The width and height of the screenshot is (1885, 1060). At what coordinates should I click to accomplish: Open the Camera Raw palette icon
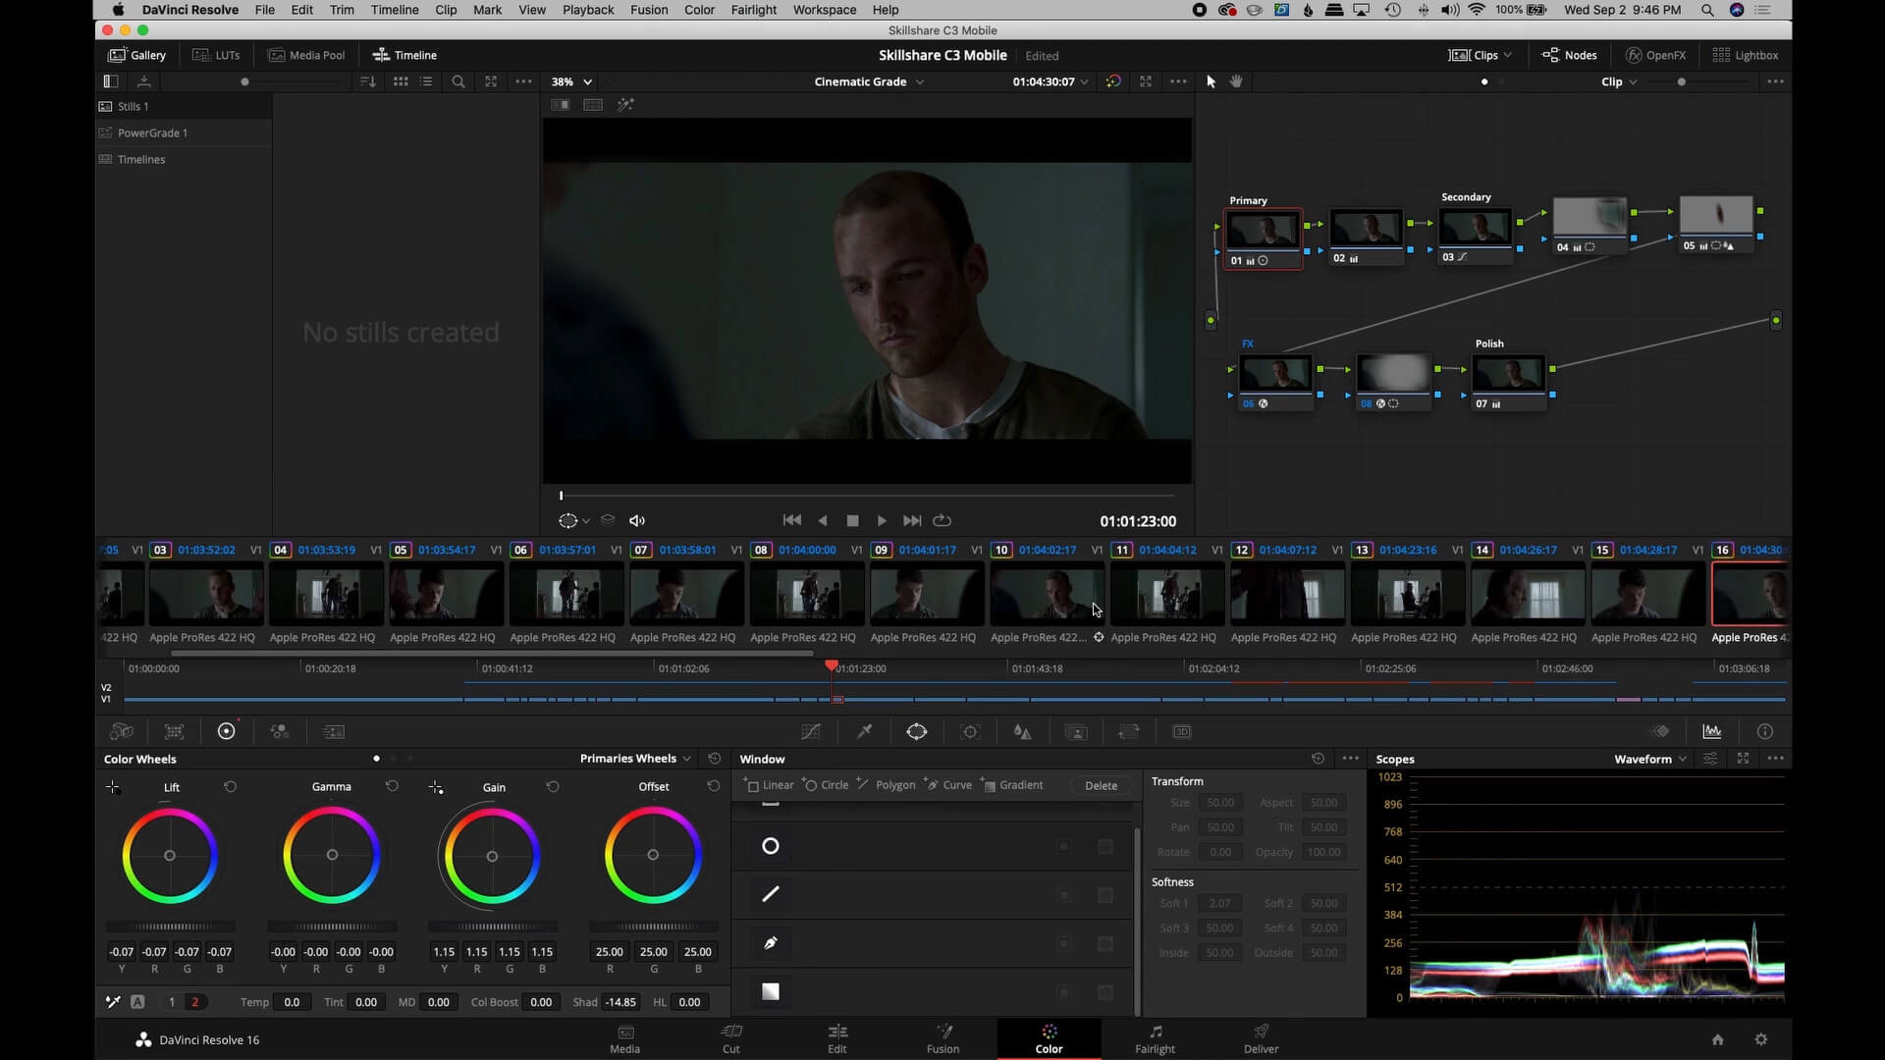[x=121, y=731]
